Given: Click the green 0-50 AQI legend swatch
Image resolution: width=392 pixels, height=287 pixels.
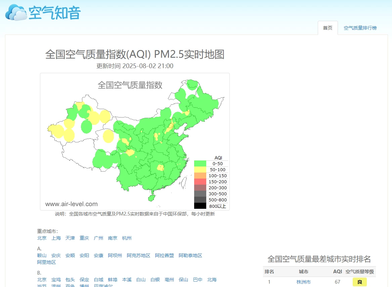Looking at the screenshot, I should (200, 164).
